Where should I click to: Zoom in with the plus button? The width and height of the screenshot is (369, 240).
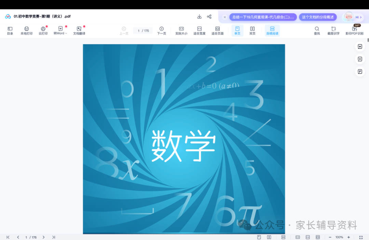pos(348,237)
